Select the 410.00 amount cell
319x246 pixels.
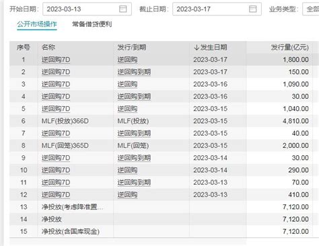click(299, 195)
